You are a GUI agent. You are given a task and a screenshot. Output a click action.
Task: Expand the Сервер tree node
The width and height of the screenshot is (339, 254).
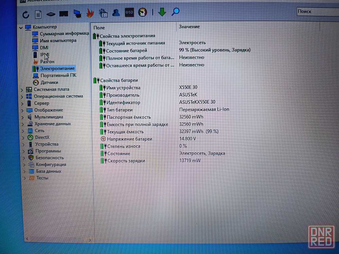point(22,104)
